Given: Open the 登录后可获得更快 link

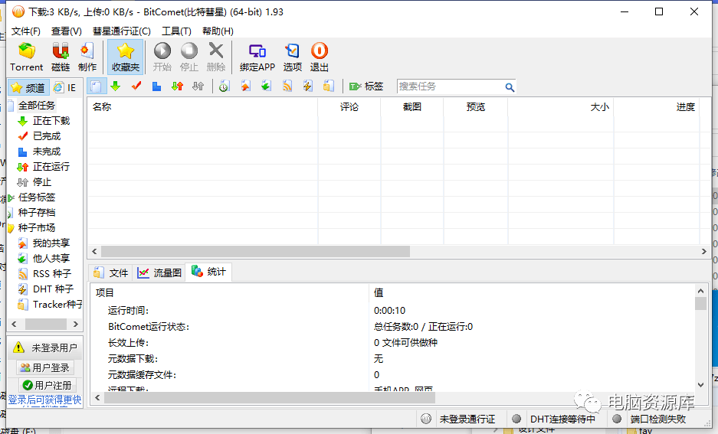Looking at the screenshot, I should [x=45, y=400].
